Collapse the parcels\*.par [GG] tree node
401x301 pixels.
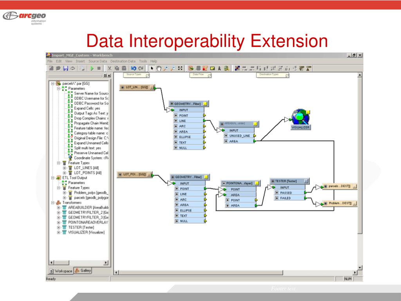[53, 83]
